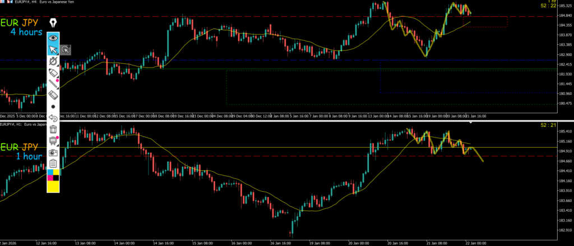The image size is (574, 246).
Task: Select the large yellow color swatch
Action: (53, 186)
